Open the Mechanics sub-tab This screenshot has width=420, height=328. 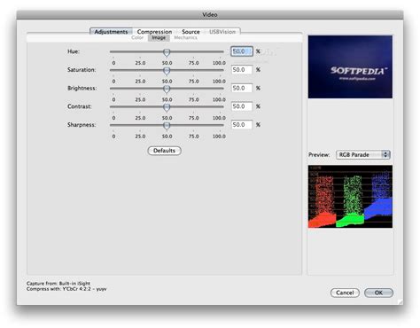[185, 38]
